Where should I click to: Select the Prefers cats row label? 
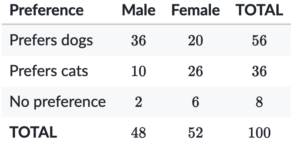(49, 71)
